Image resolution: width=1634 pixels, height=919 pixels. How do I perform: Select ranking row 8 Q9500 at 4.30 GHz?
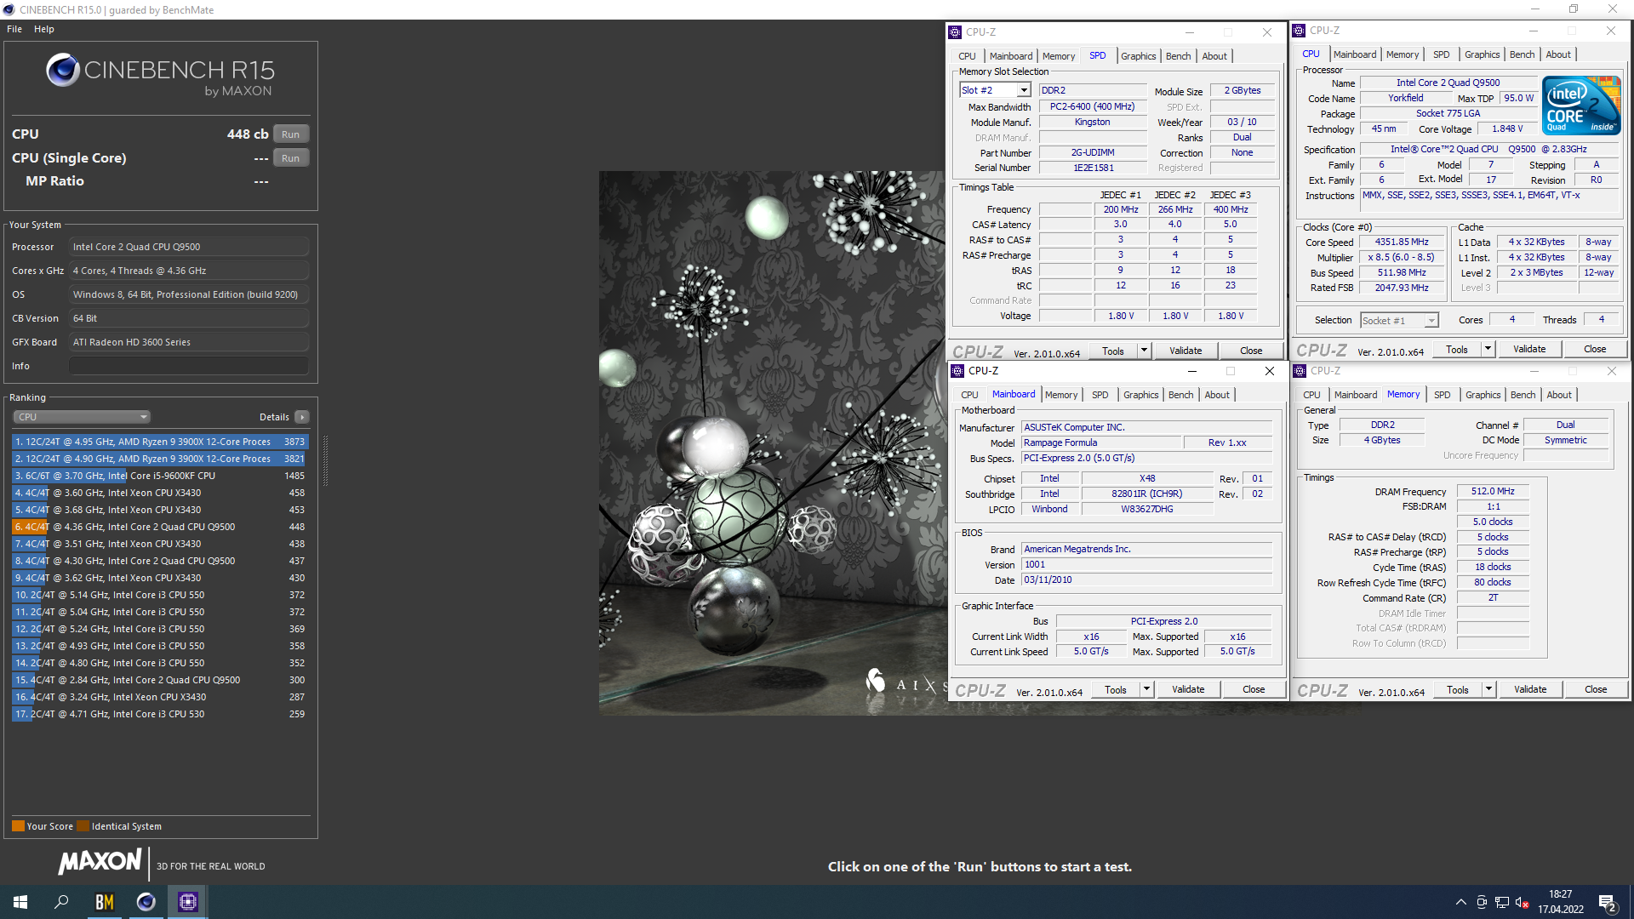[x=160, y=561]
